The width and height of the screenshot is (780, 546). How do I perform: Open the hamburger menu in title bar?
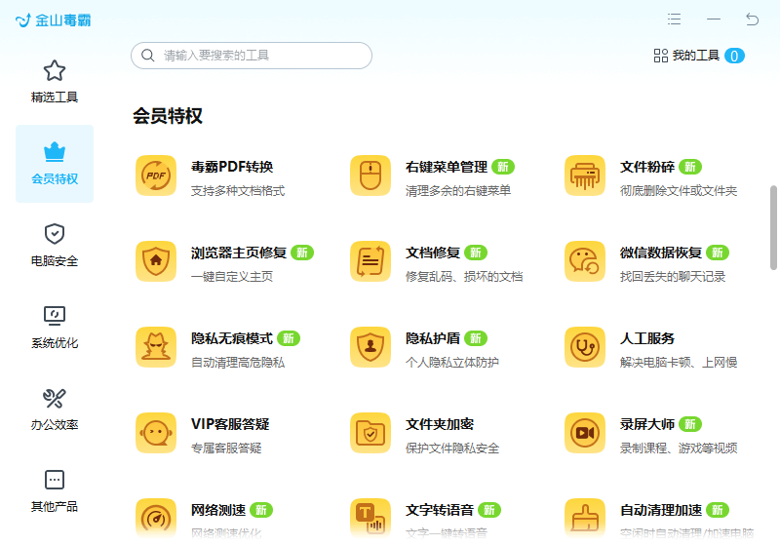pos(674,19)
